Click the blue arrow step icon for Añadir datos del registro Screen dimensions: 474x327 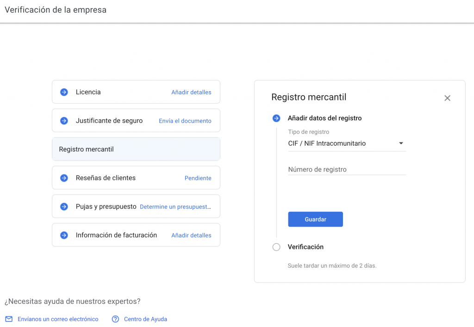point(276,118)
